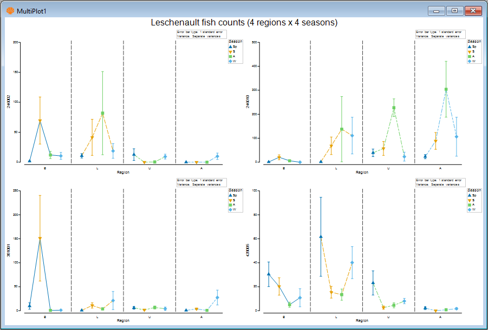Viewport: 488px width, 330px height.
Task: Select the A green square in the 250-max plot legend
Action: point(231,205)
